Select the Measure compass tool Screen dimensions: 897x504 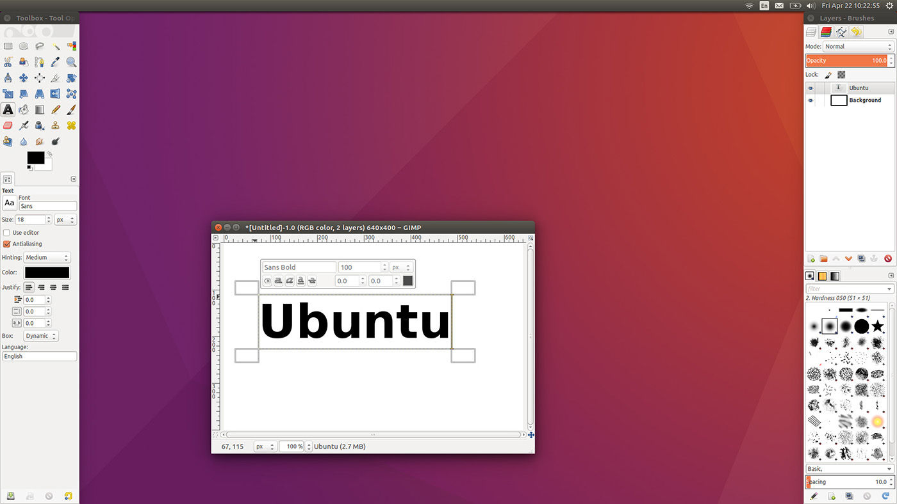pos(8,77)
